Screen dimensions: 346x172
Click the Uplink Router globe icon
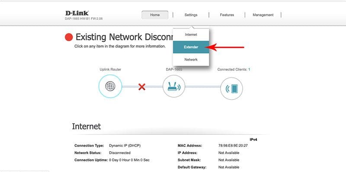[110, 86]
